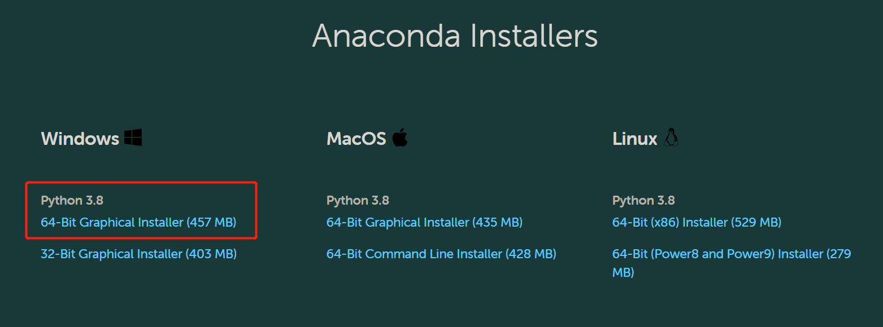Viewport: 883px width, 327px height.
Task: Select the Windows section header
Action: 80,138
